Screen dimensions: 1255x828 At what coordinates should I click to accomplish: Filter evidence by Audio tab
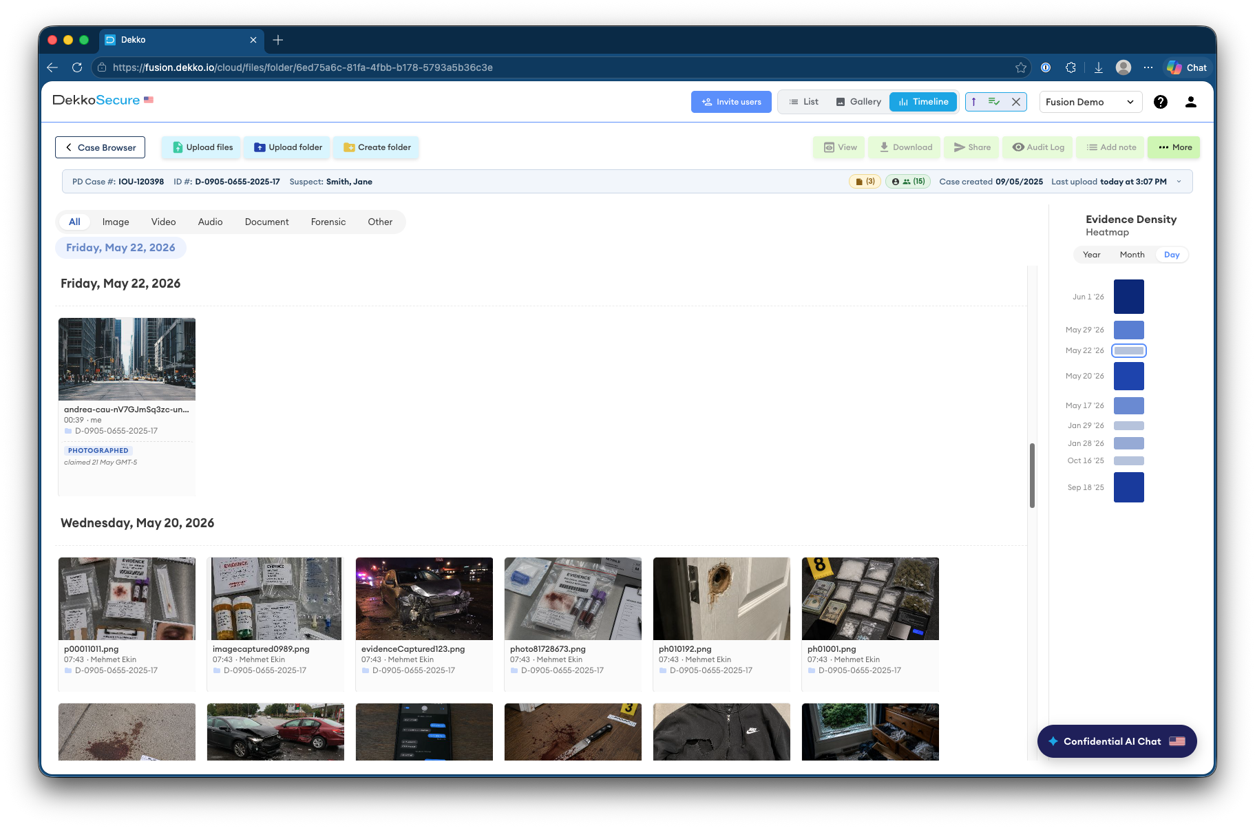click(x=210, y=222)
